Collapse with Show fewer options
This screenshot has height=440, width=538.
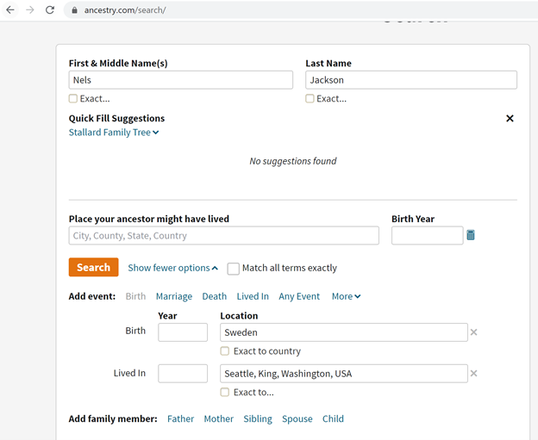[x=173, y=268]
